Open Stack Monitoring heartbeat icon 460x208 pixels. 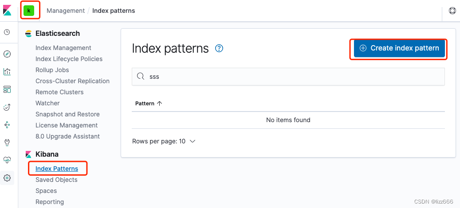coord(7,160)
